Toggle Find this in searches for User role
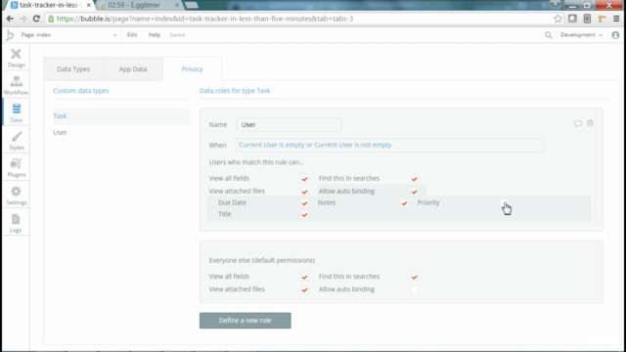 coord(415,179)
